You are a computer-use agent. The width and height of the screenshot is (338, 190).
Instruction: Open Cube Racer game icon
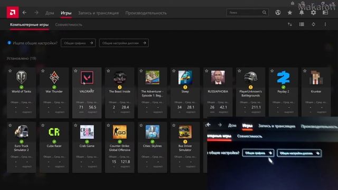pos(54,132)
